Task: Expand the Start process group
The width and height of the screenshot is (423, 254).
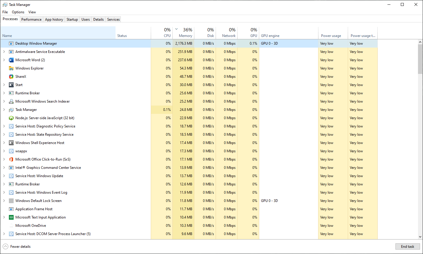Action: [x=4, y=85]
